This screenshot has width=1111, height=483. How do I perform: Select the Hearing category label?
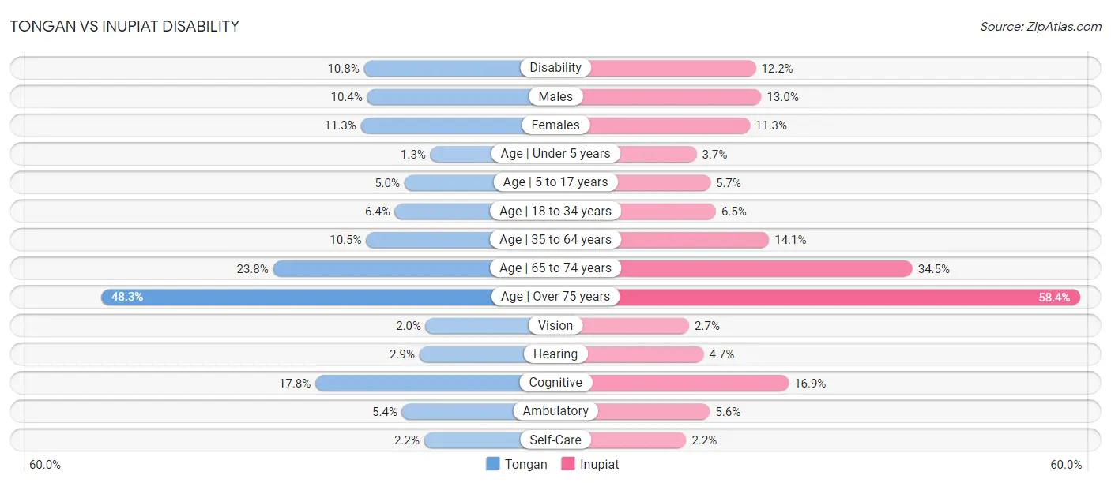[x=555, y=354]
